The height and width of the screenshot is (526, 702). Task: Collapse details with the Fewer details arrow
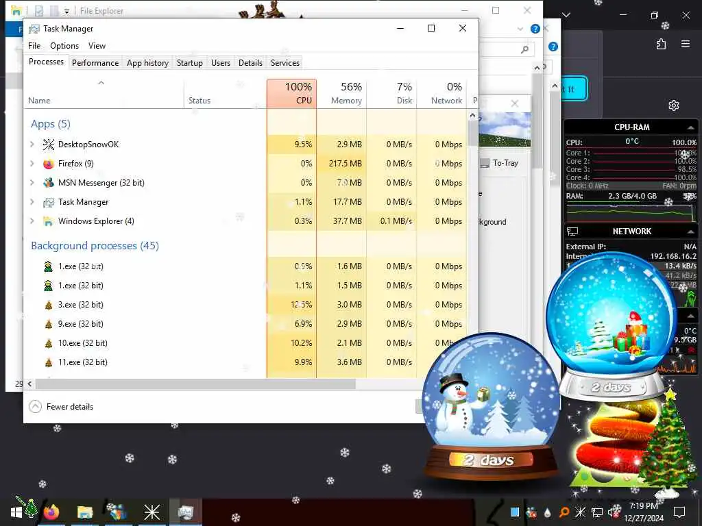pyautogui.click(x=35, y=407)
